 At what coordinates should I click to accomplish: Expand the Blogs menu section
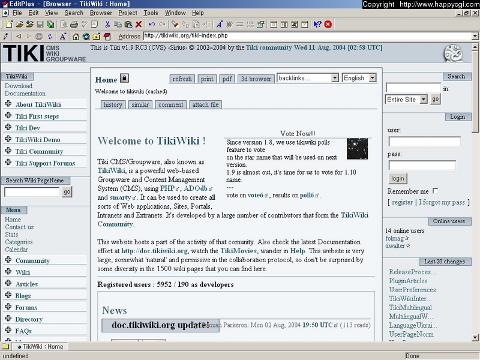click(x=8, y=295)
